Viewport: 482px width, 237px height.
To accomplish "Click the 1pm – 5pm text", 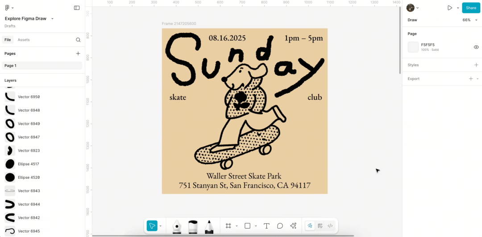I will pyautogui.click(x=304, y=38).
